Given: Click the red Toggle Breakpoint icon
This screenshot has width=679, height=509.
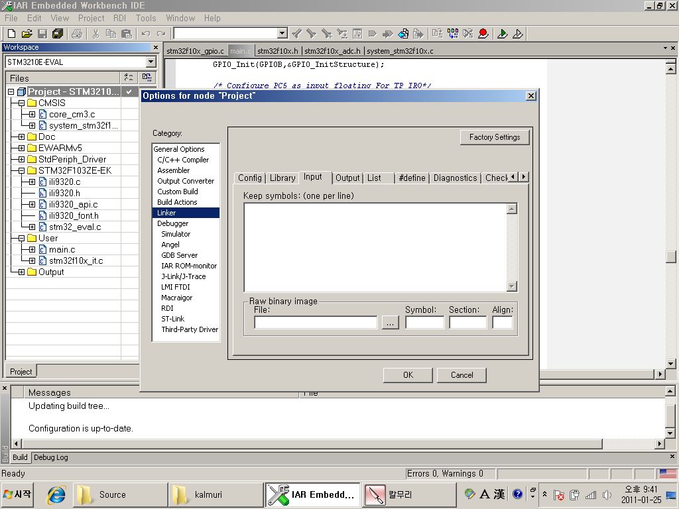Looking at the screenshot, I should (483, 33).
